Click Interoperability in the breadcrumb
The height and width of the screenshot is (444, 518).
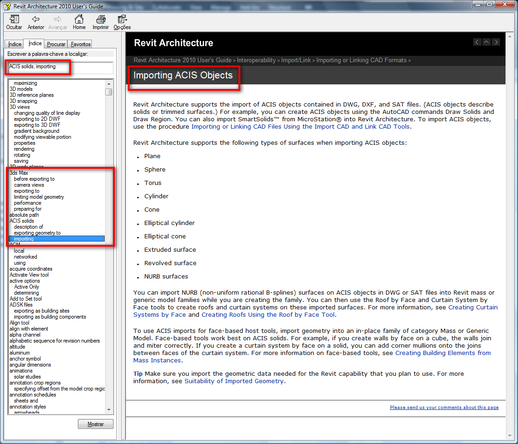256,60
